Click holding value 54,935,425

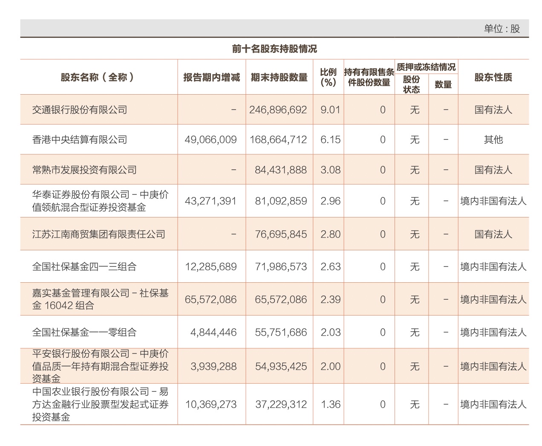281,366
